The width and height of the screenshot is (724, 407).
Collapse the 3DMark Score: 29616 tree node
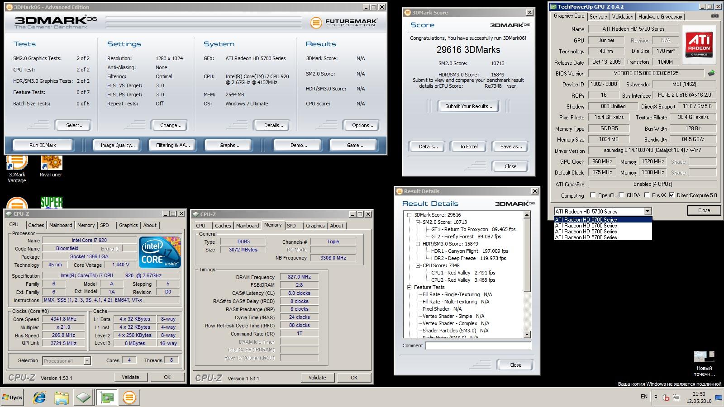[410, 215]
